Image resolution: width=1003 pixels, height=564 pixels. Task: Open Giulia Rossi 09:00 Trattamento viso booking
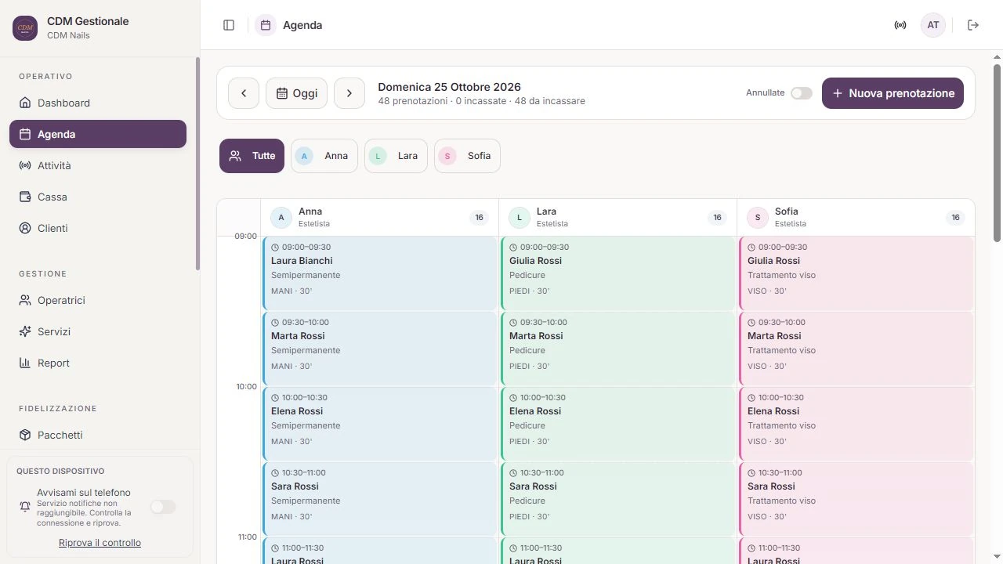point(856,273)
